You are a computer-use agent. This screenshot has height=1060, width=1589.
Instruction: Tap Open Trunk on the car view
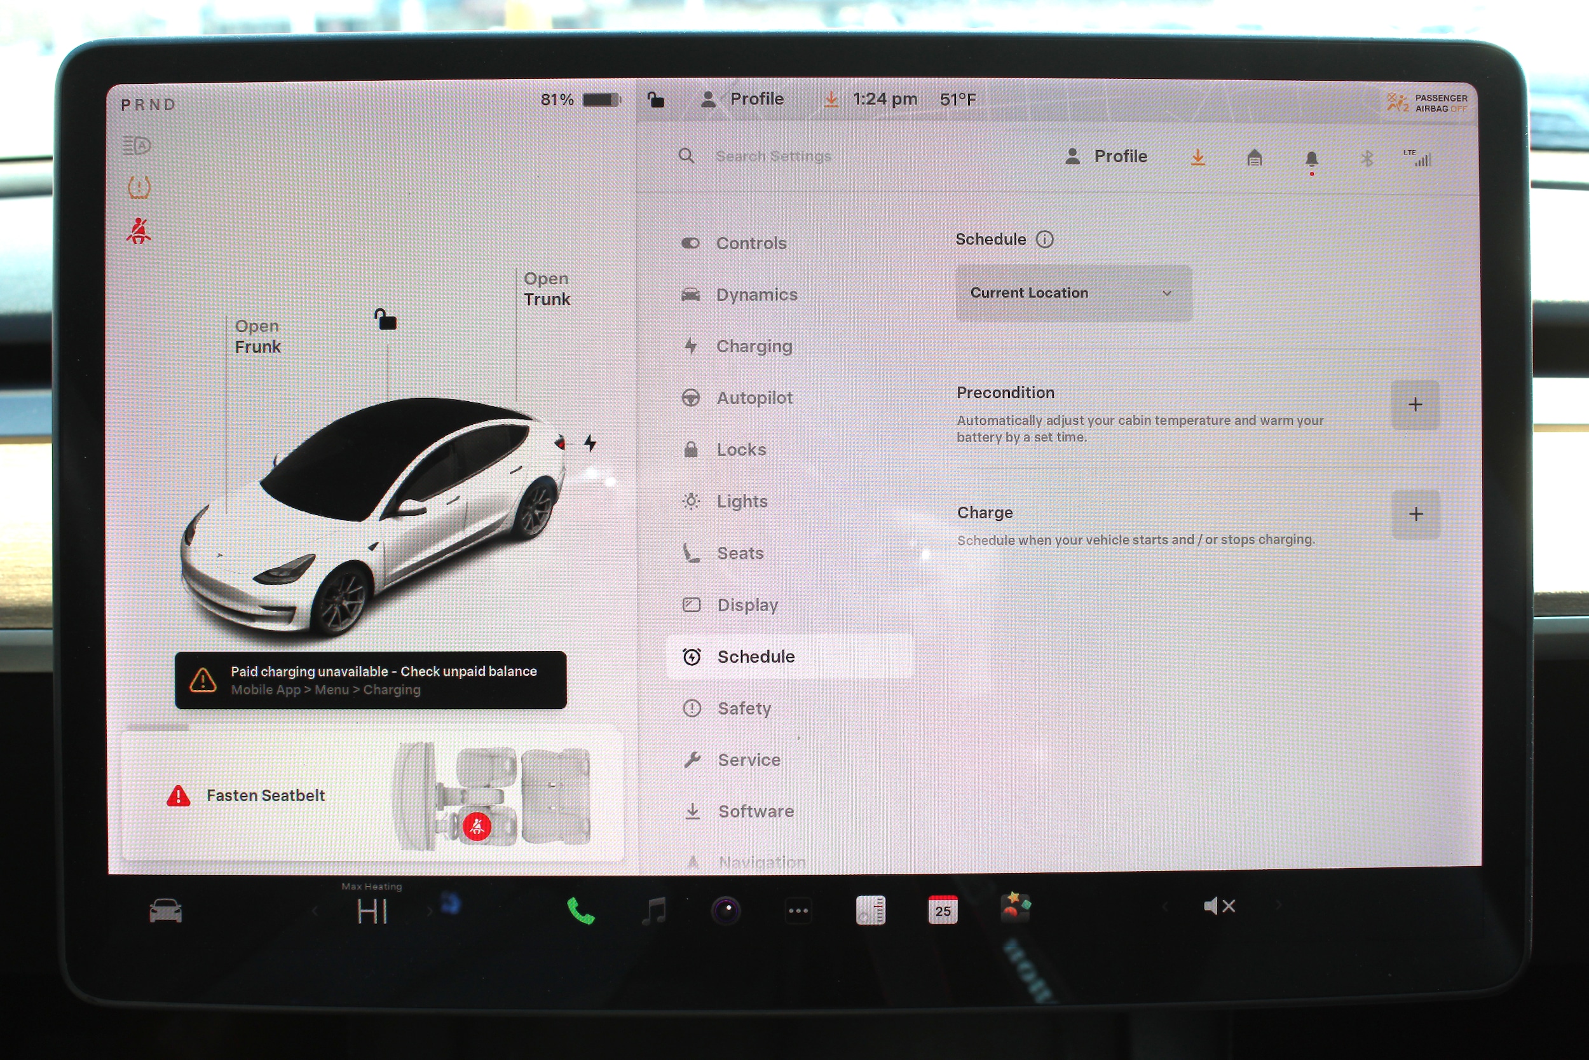click(547, 289)
